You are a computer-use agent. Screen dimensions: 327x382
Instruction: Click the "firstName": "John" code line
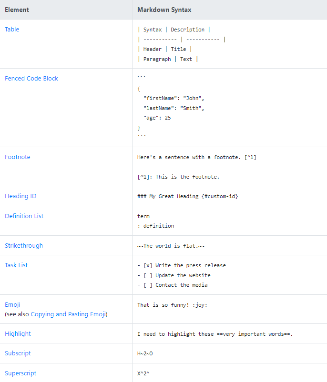click(x=174, y=98)
